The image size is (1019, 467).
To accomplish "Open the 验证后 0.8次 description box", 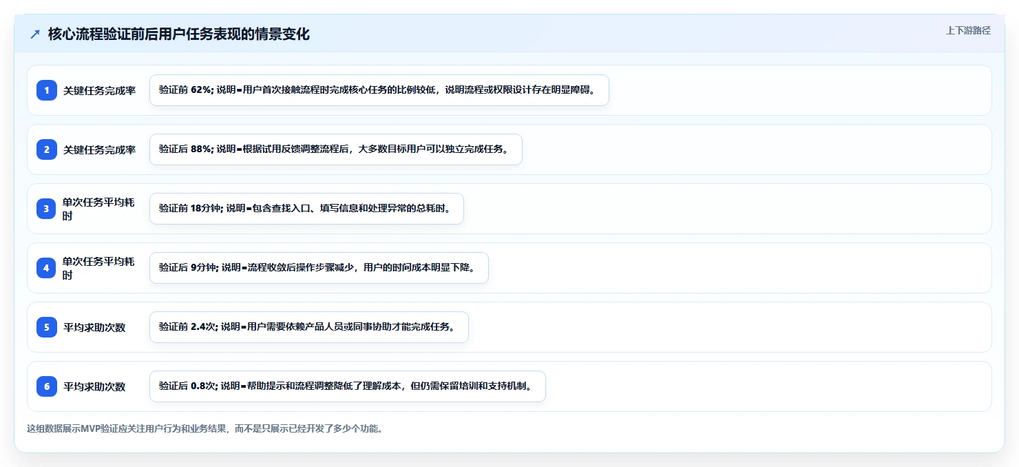I will coord(348,386).
